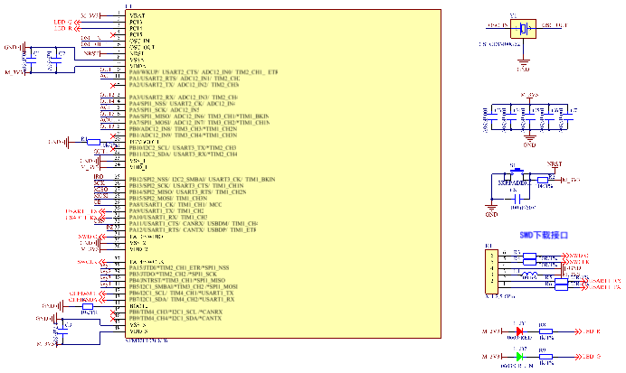Click the NRST net label left of MCU
The image size is (626, 373).
[91, 53]
